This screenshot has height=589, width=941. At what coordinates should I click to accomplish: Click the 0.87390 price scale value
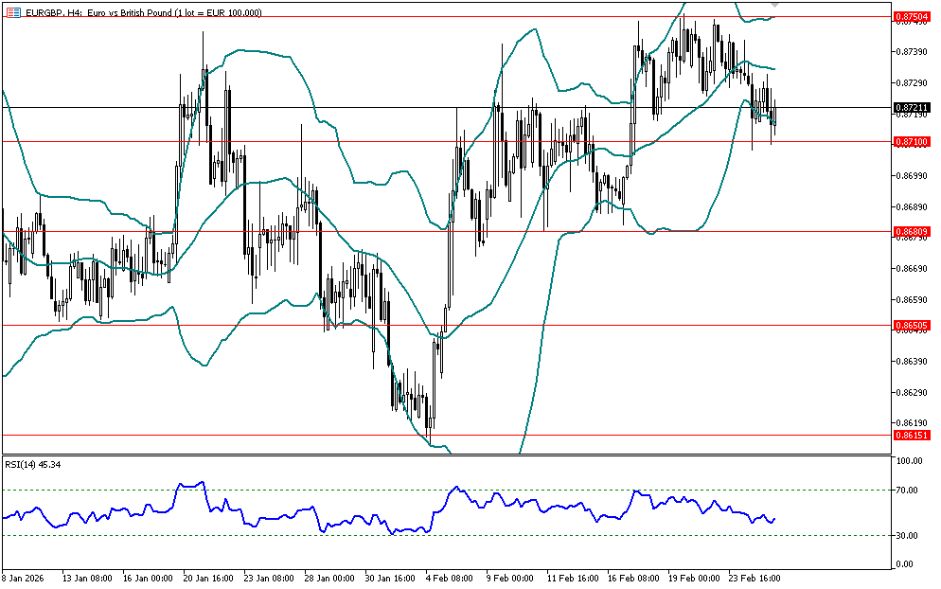click(910, 50)
